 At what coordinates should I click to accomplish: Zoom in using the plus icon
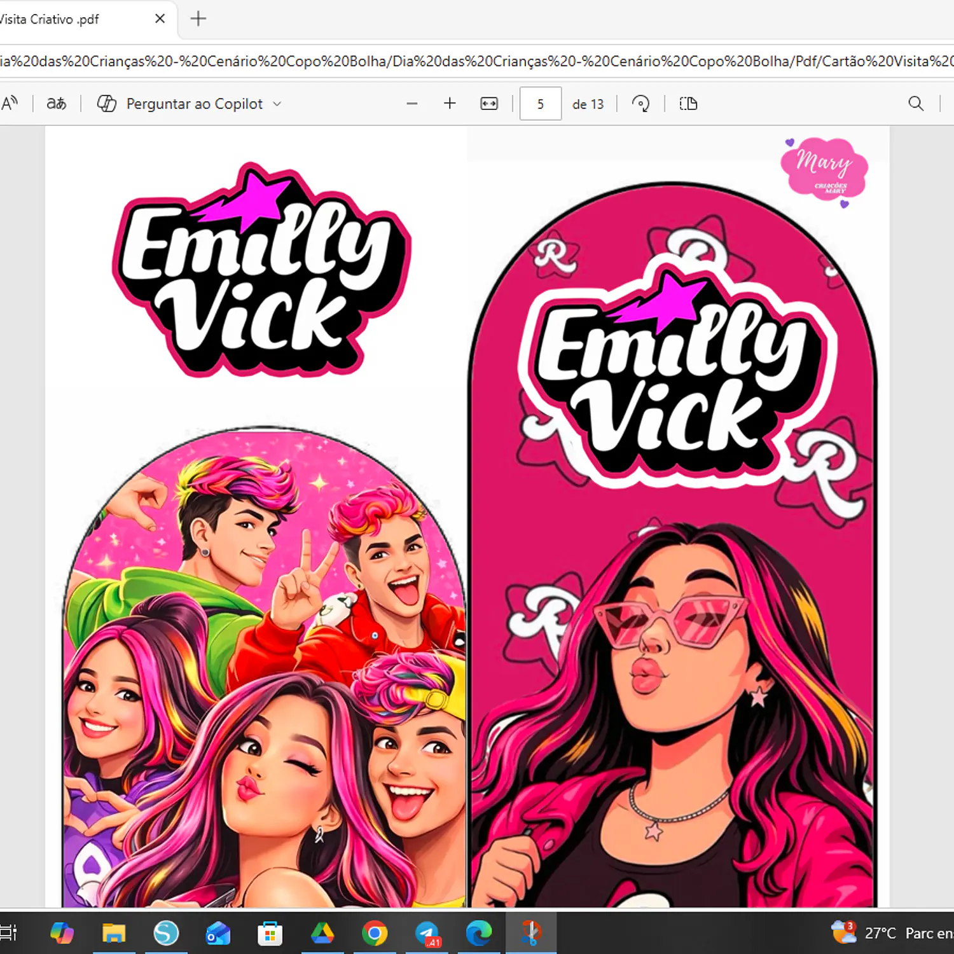click(450, 103)
